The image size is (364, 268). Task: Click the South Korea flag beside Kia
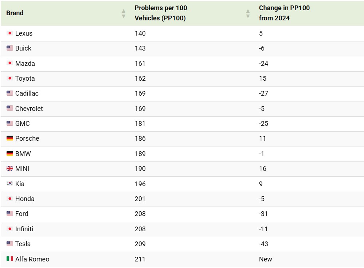tap(10, 183)
